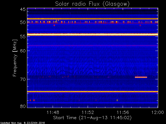166x124 pixels.
Task: Click the 50 frequency tick label
Action: (23, 22)
